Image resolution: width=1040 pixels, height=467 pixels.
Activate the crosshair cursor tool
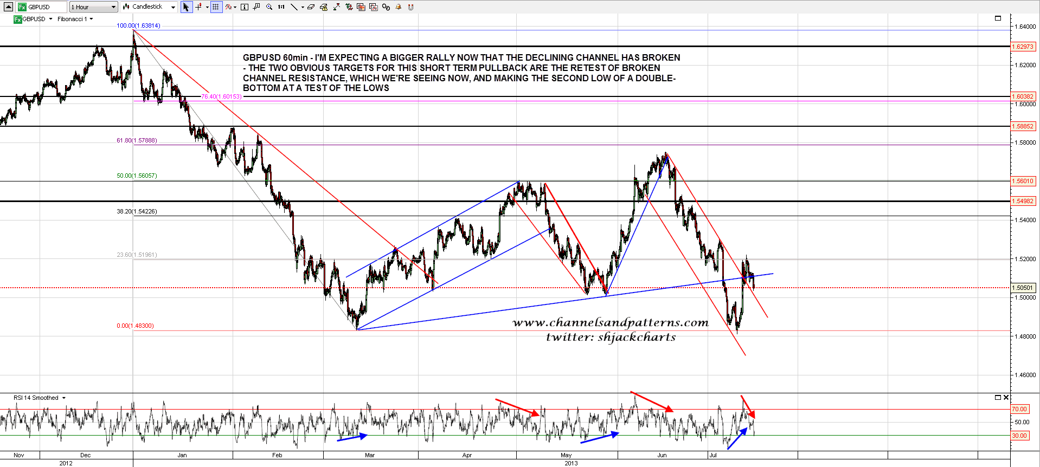coord(198,7)
